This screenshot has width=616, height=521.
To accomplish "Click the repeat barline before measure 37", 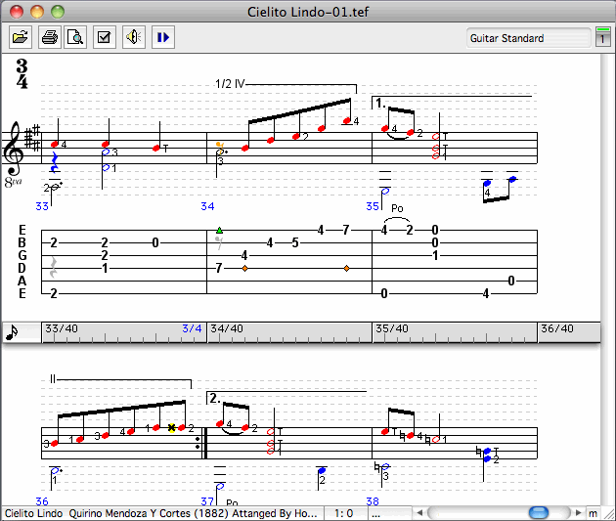I will 201,443.
